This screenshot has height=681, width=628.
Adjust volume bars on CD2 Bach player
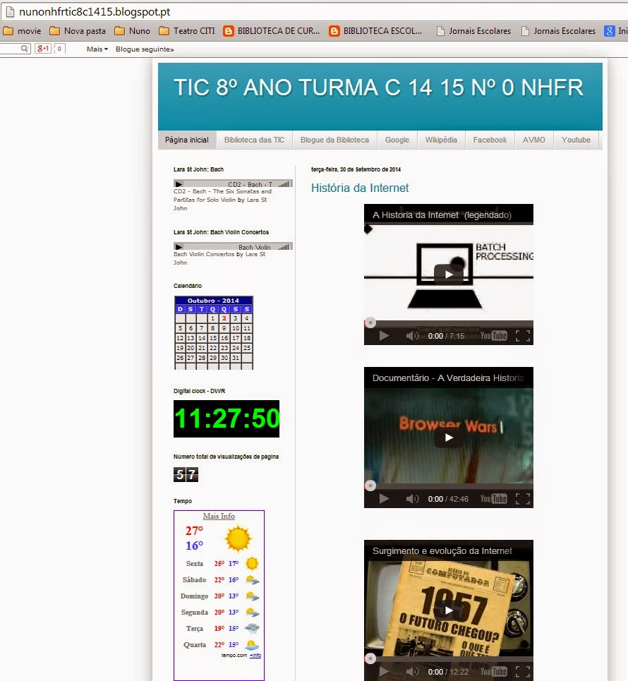[284, 185]
